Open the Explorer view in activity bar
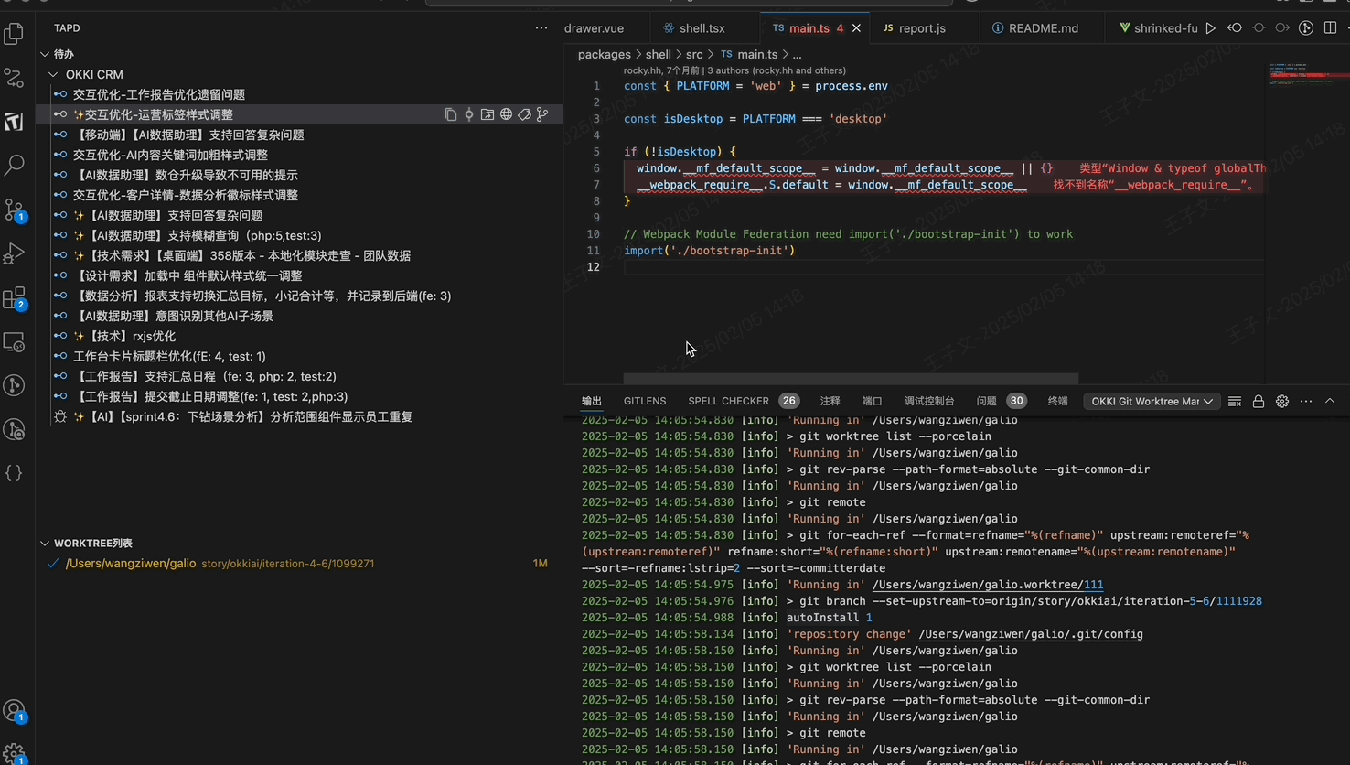The height and width of the screenshot is (765, 1350). tap(14, 34)
